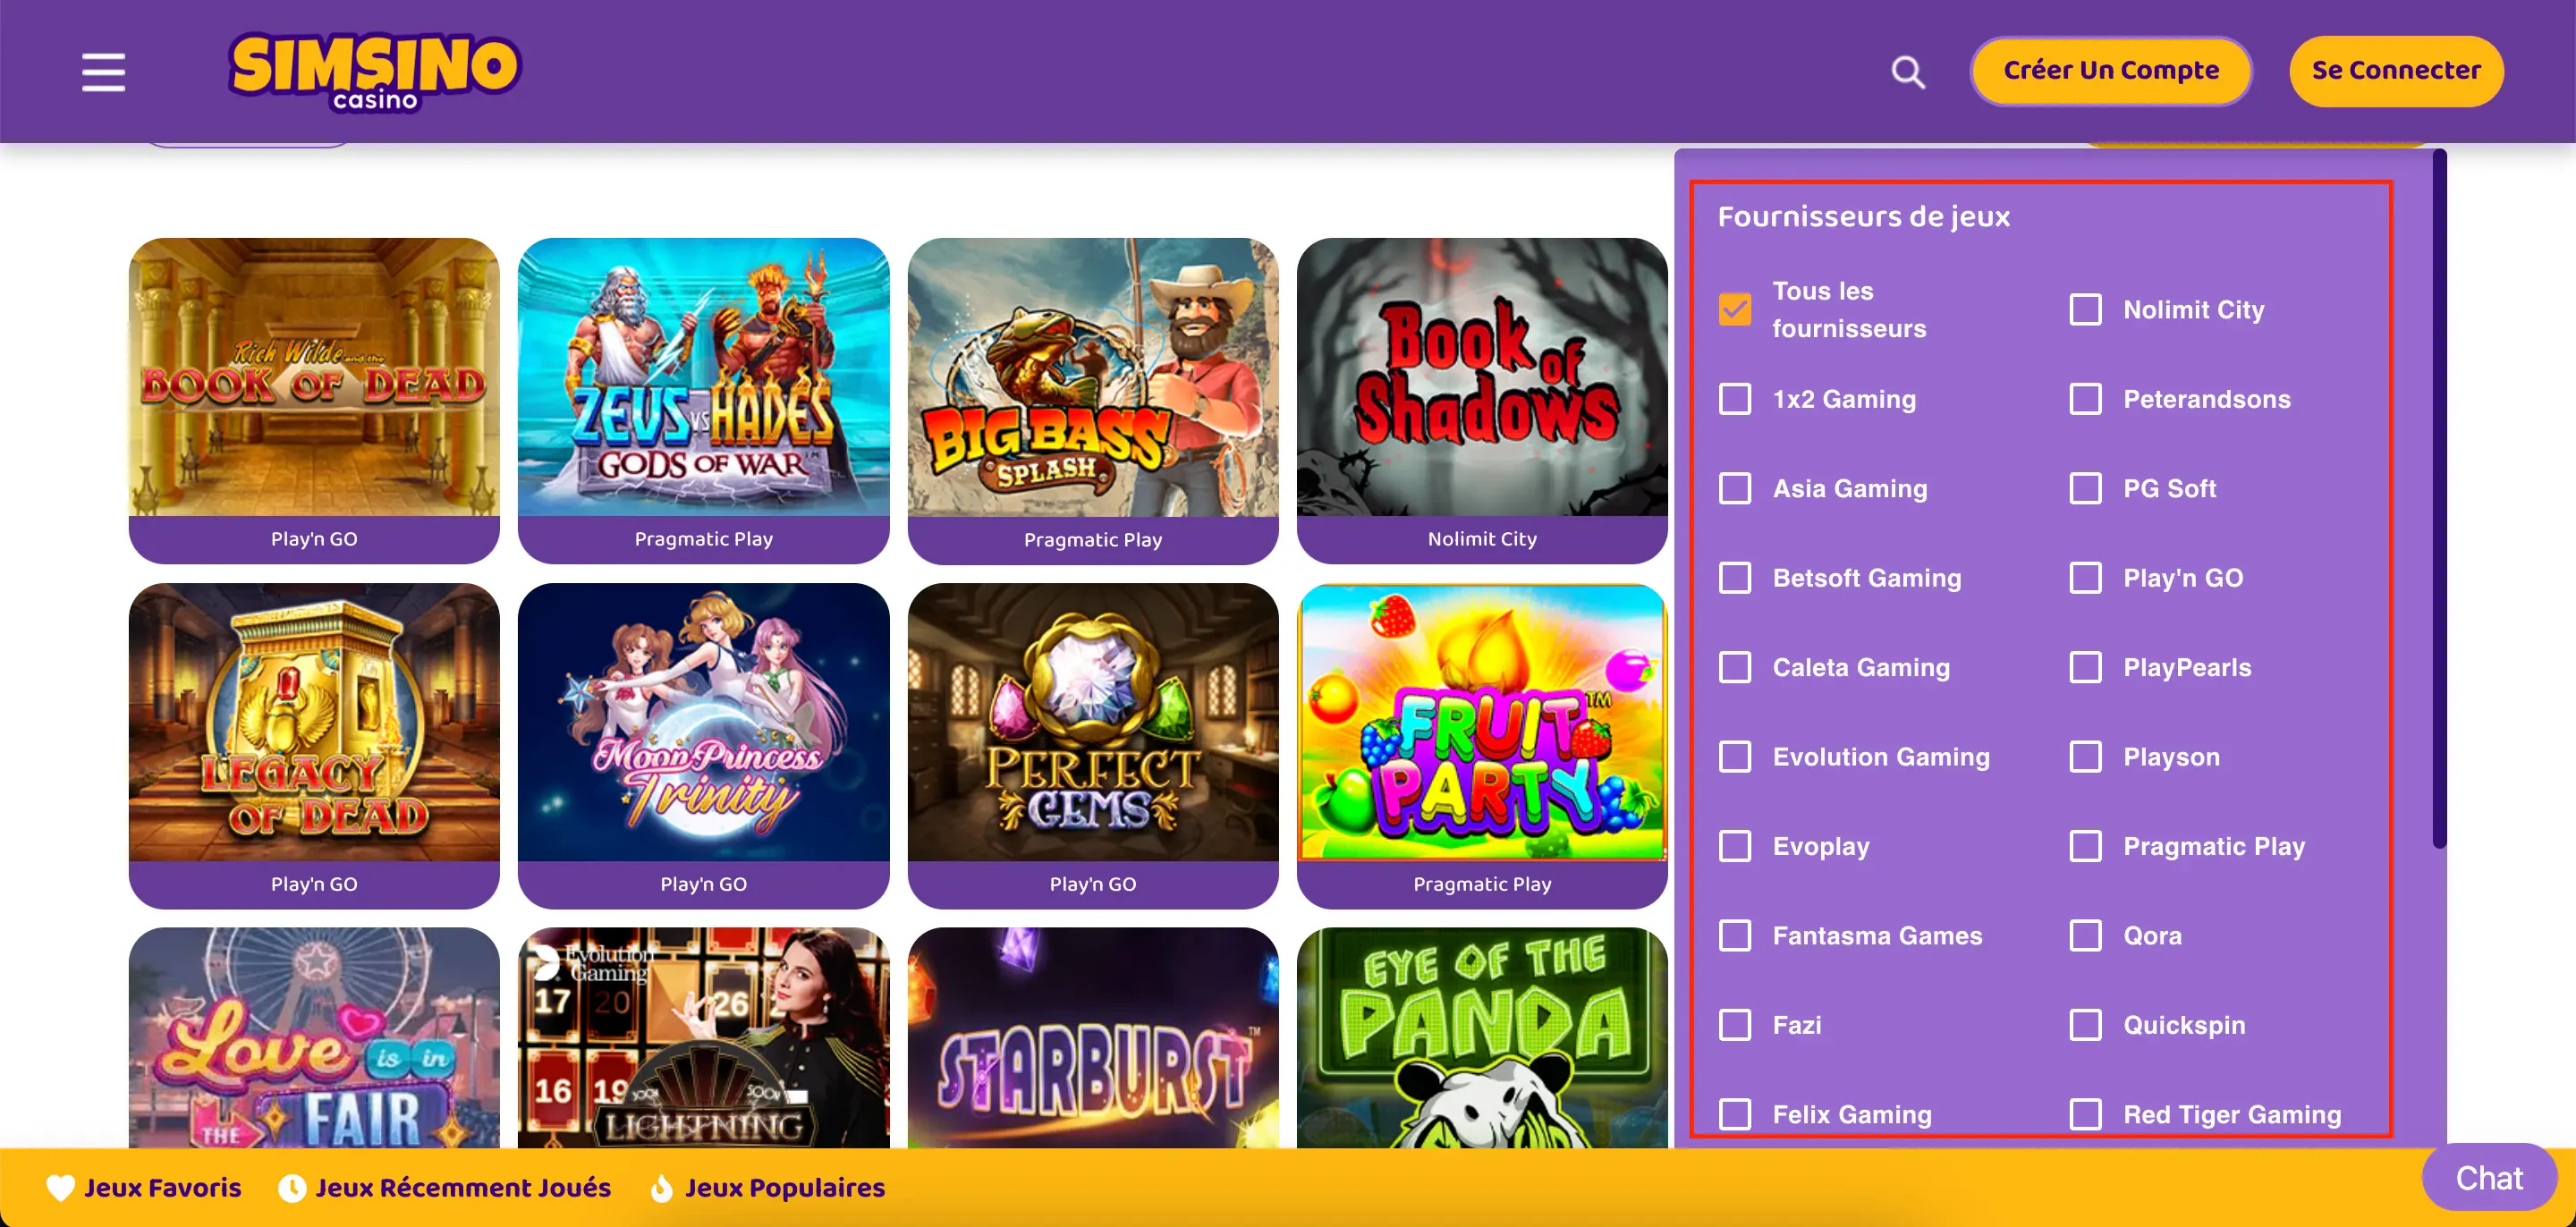The image size is (2576, 1227).
Task: Click Pragmatic Play label under Fruit Party
Action: (x=1482, y=884)
